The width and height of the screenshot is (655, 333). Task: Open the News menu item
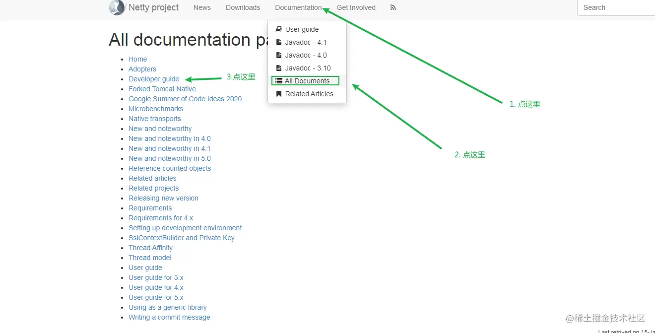[202, 7]
